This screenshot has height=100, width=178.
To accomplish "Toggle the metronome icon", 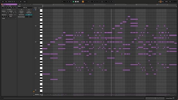I will [21, 2].
